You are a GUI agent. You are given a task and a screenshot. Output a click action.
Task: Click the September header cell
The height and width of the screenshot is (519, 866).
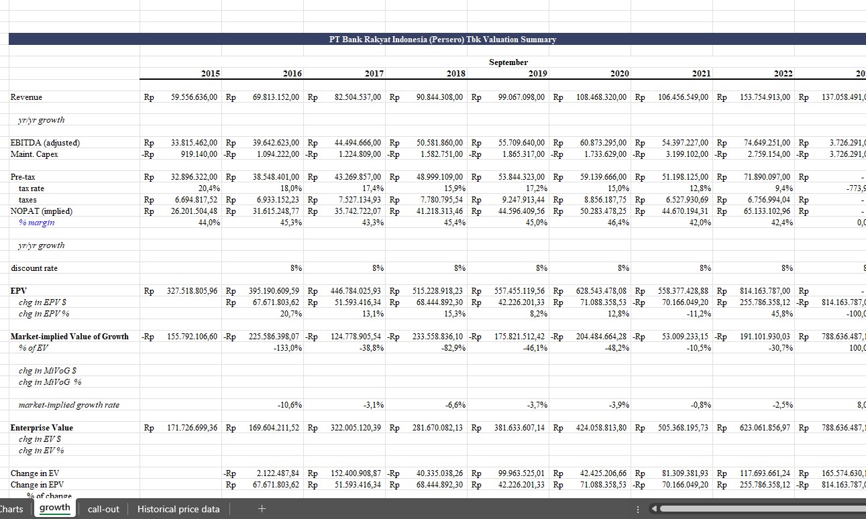coord(508,62)
